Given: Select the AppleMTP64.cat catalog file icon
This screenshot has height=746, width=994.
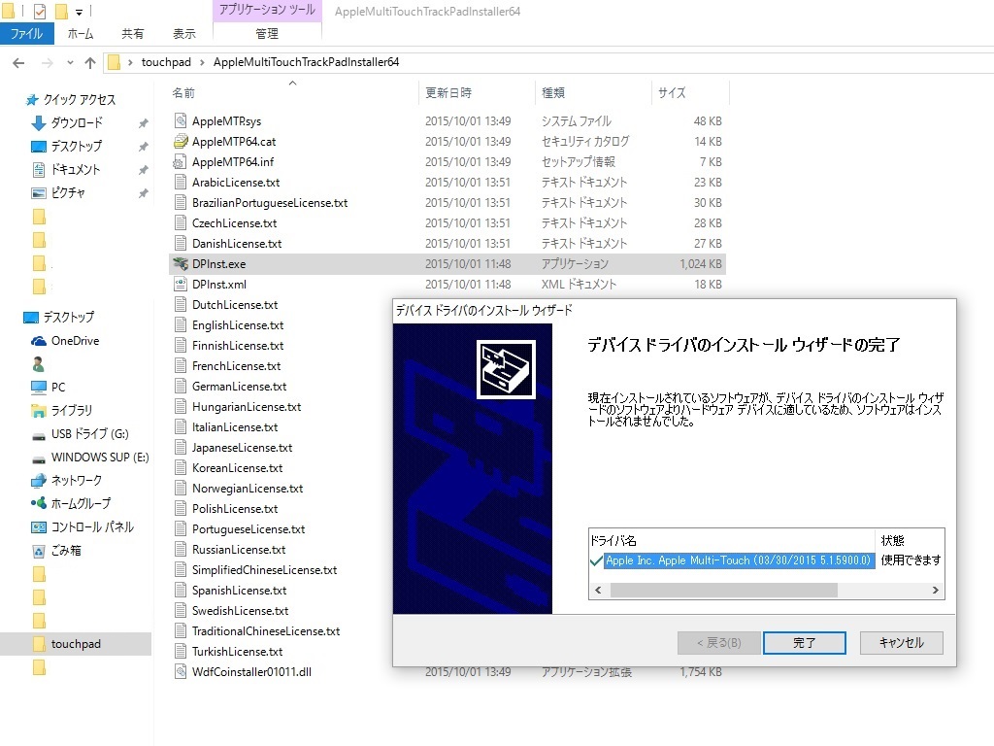Looking at the screenshot, I should click(x=181, y=141).
